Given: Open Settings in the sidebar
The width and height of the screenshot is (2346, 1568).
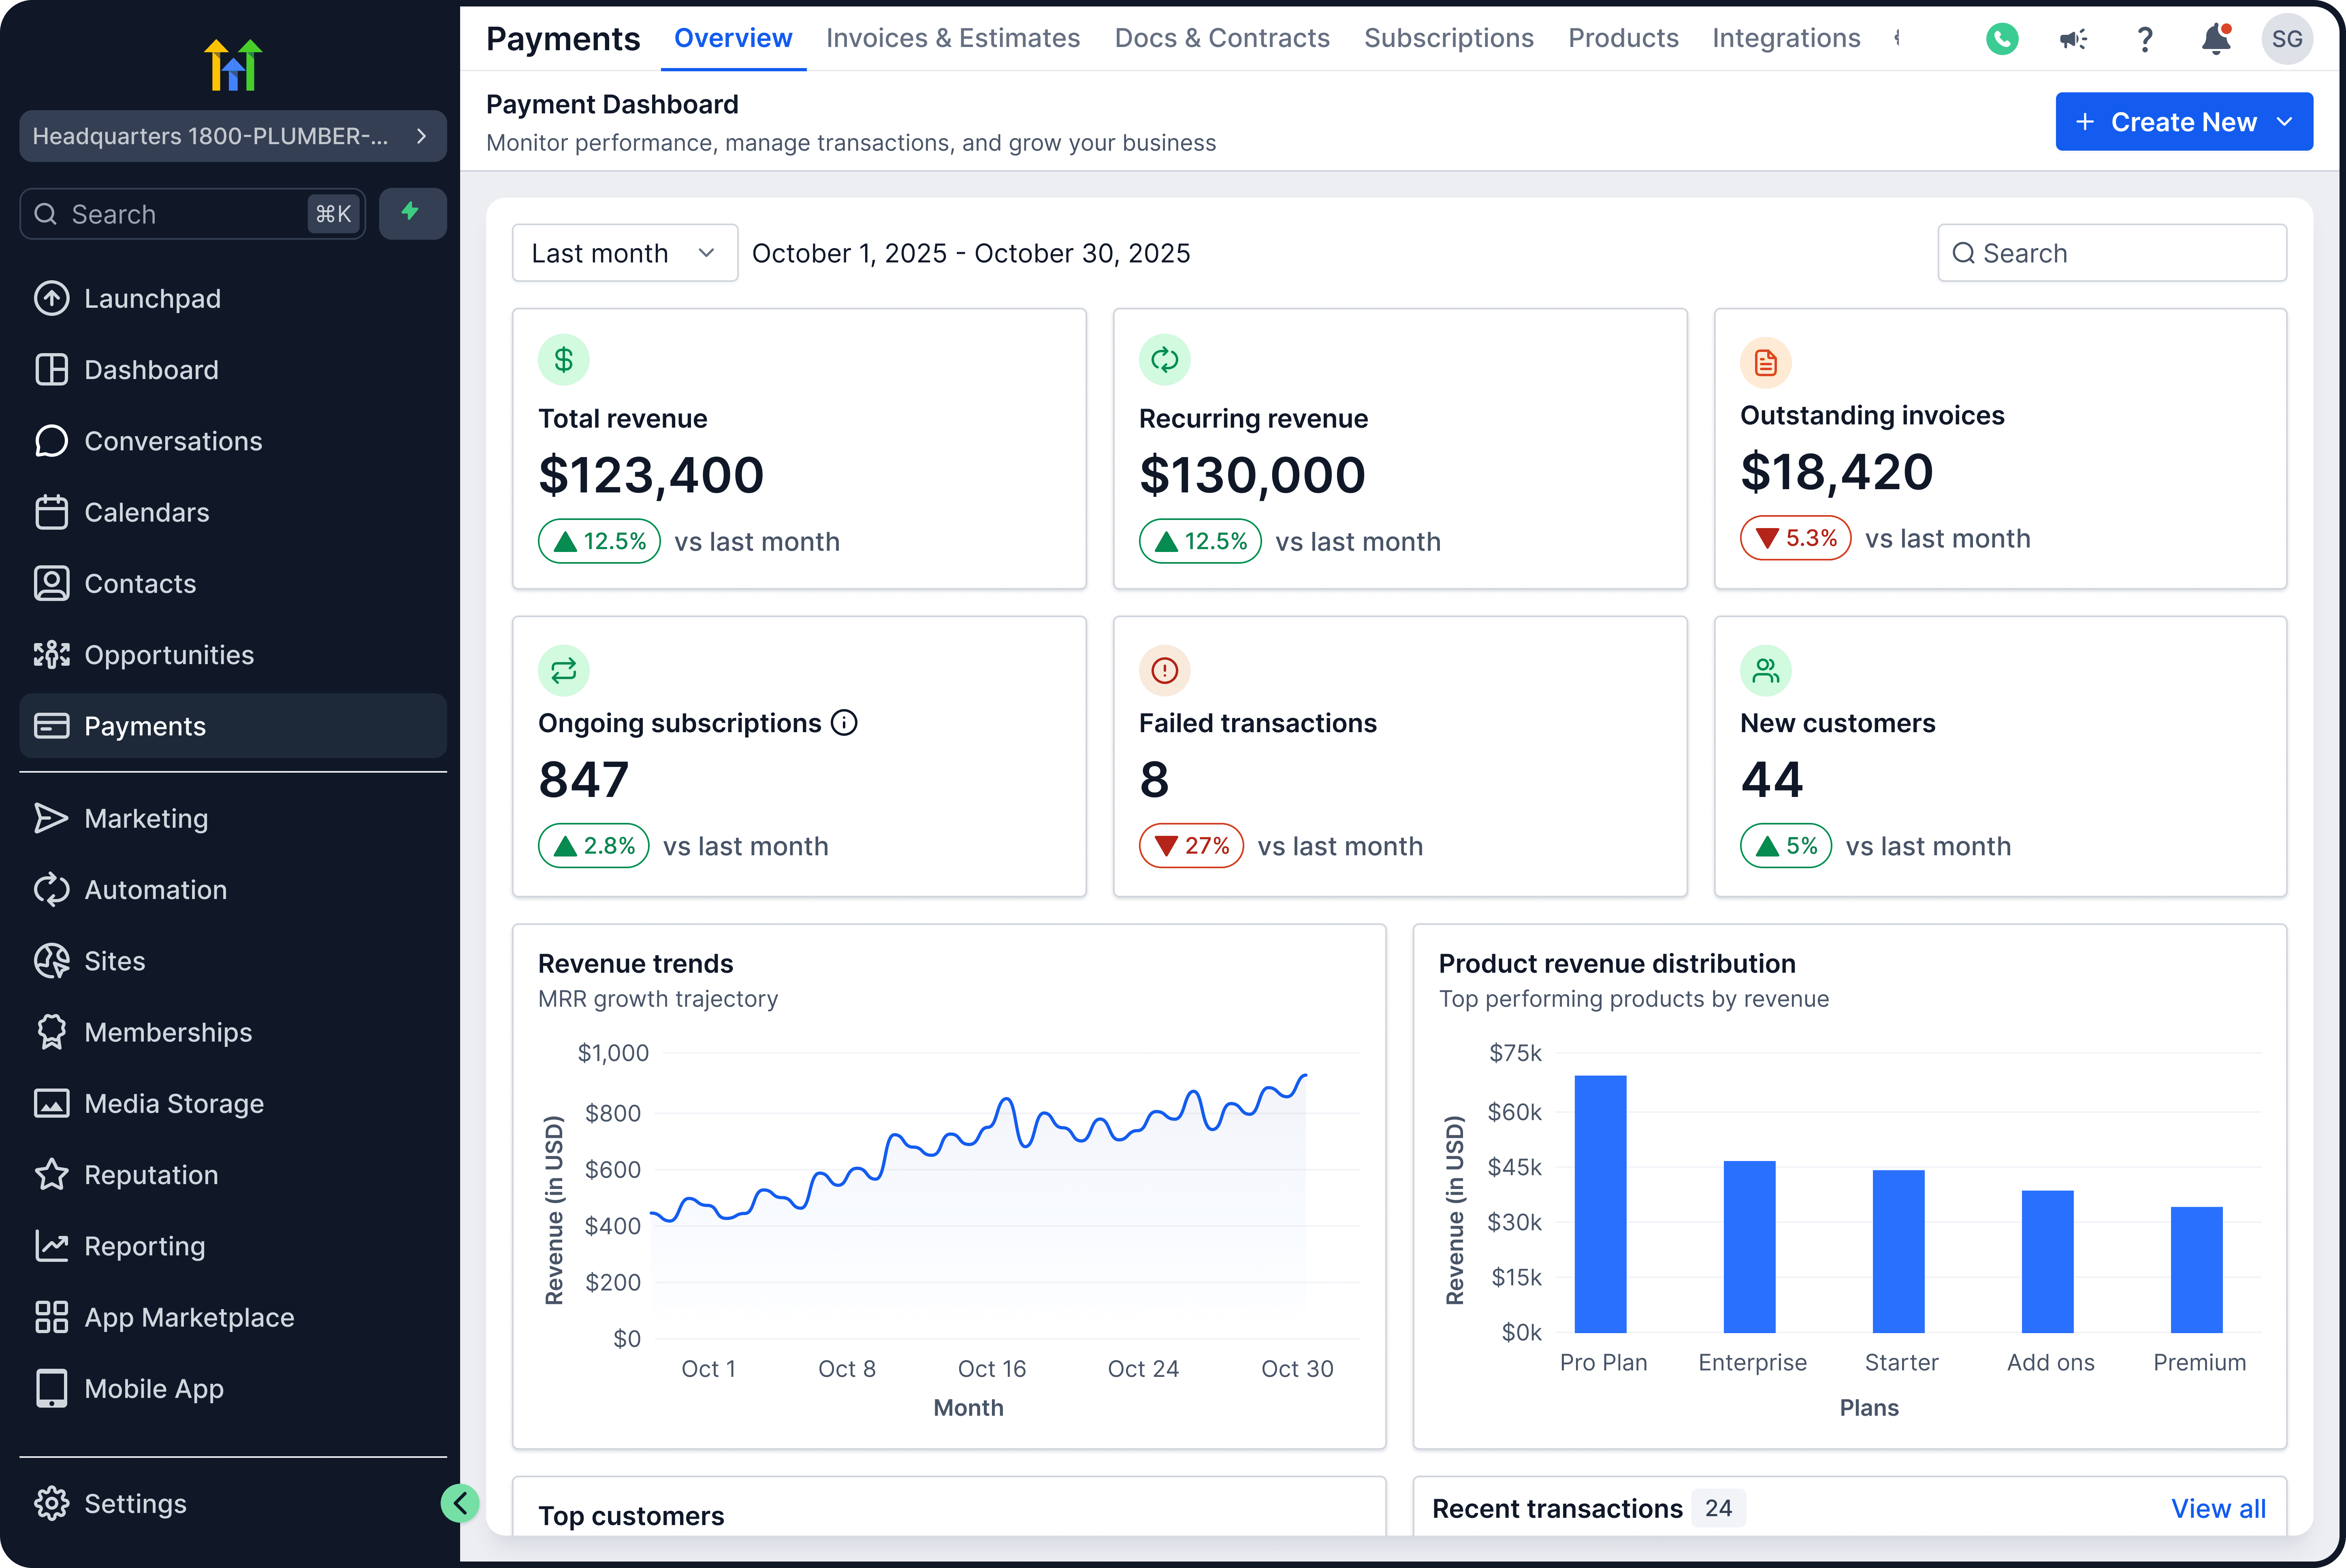Looking at the screenshot, I should [135, 1503].
